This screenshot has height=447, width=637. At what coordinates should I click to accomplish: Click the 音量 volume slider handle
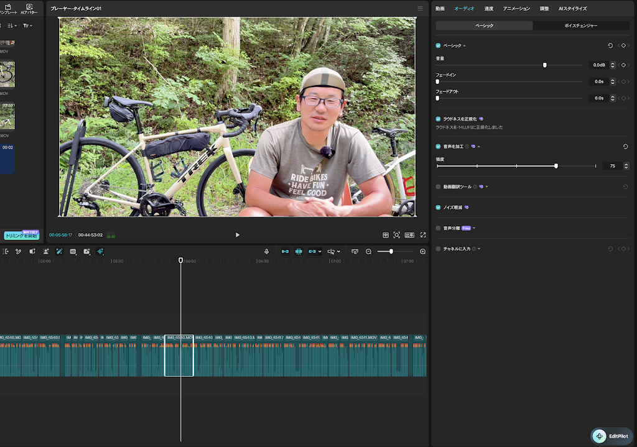(x=545, y=65)
